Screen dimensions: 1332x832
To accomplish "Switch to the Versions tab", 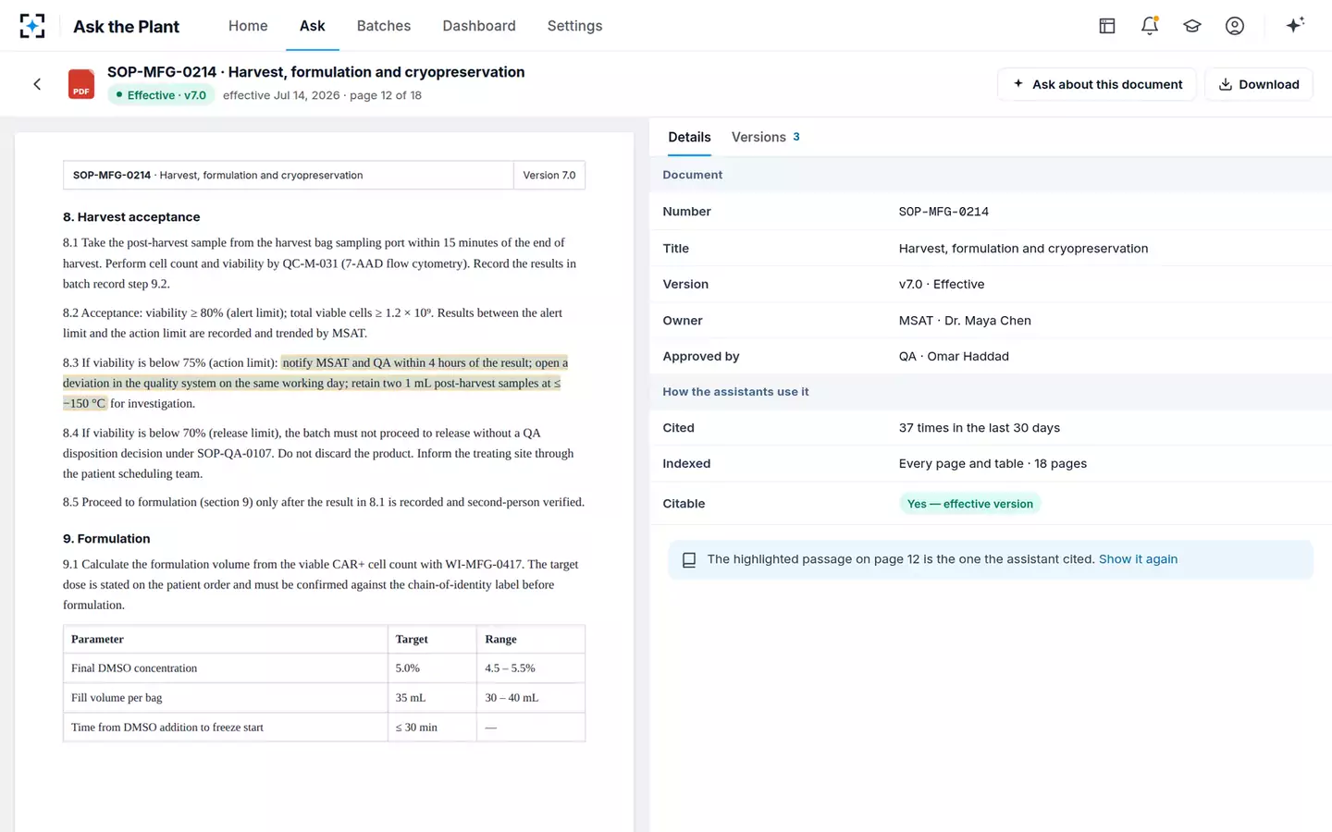I will (x=765, y=137).
